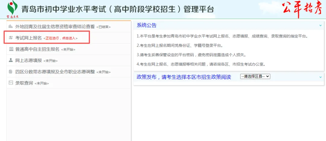Open 考试网上报名 link
326x141 pixels.
tap(28, 38)
